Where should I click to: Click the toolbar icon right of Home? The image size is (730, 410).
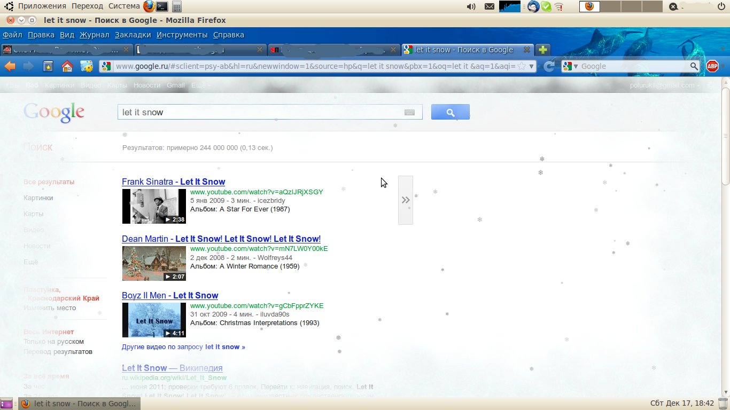(x=87, y=66)
